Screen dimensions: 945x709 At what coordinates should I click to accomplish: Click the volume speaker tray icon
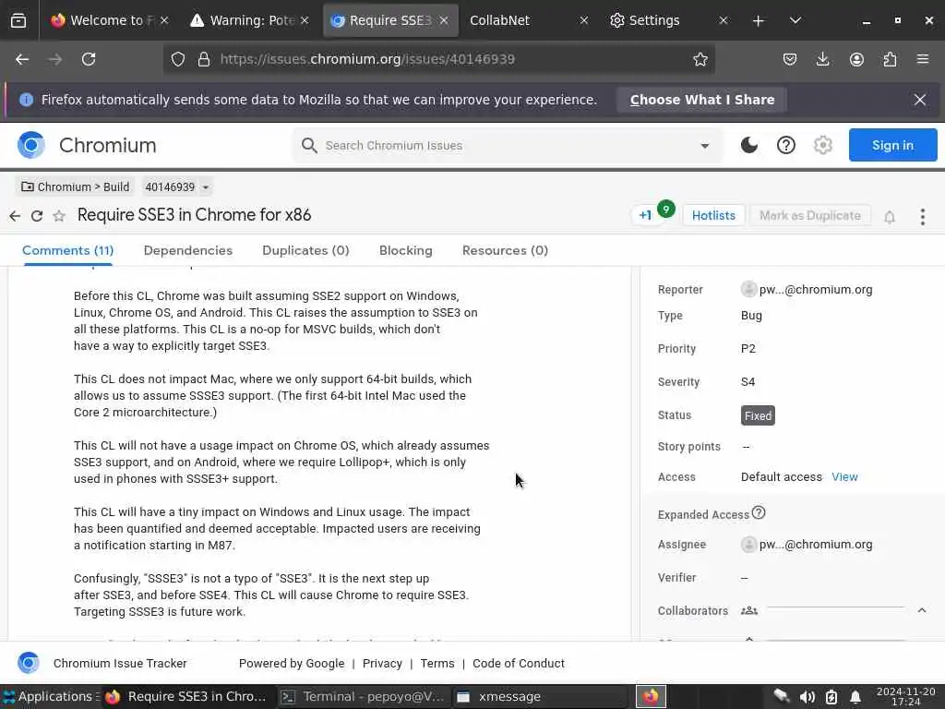click(807, 697)
